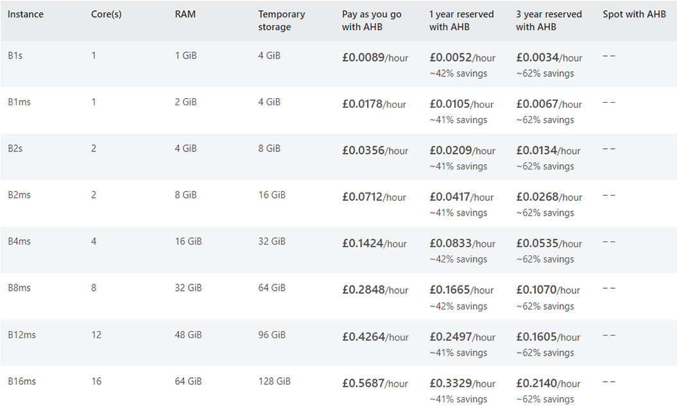Click the £0.0833/hour 1 year reserved price
677x412 pixels.
pyautogui.click(x=462, y=244)
